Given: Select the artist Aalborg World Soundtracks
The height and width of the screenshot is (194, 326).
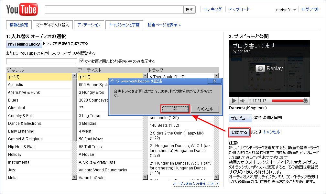Looking at the screenshot, I should (x=110, y=170).
